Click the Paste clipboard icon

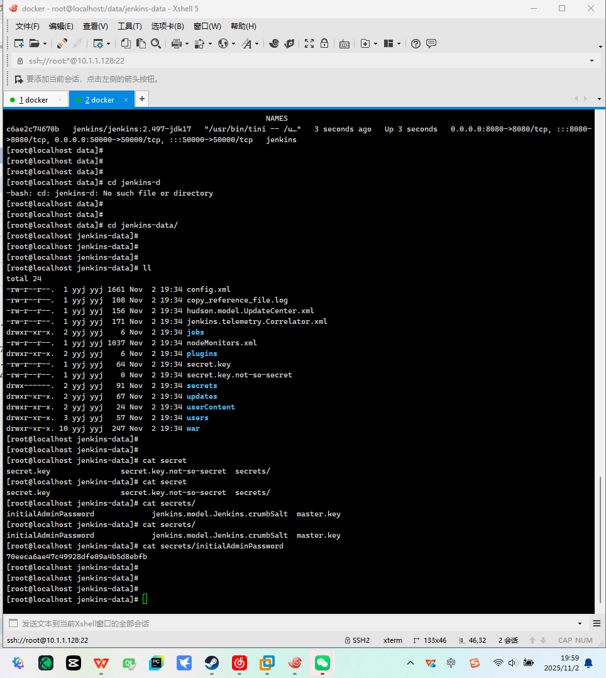click(x=141, y=43)
